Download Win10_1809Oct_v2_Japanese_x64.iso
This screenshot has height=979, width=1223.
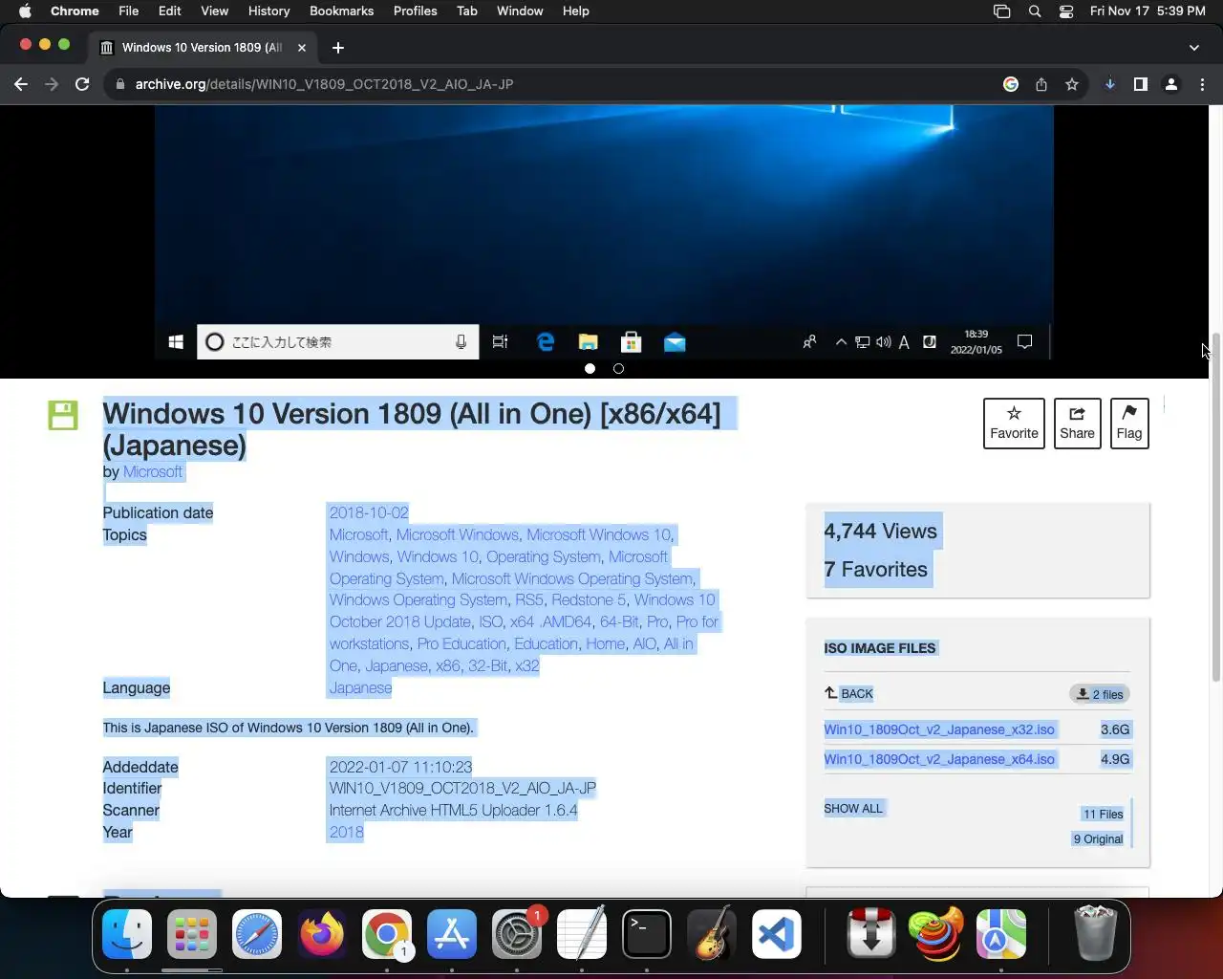point(939,759)
